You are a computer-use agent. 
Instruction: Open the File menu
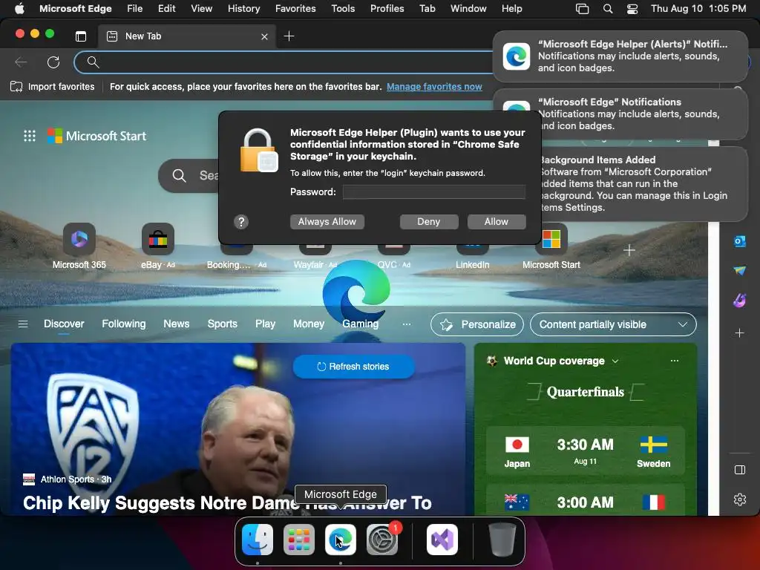coord(135,8)
